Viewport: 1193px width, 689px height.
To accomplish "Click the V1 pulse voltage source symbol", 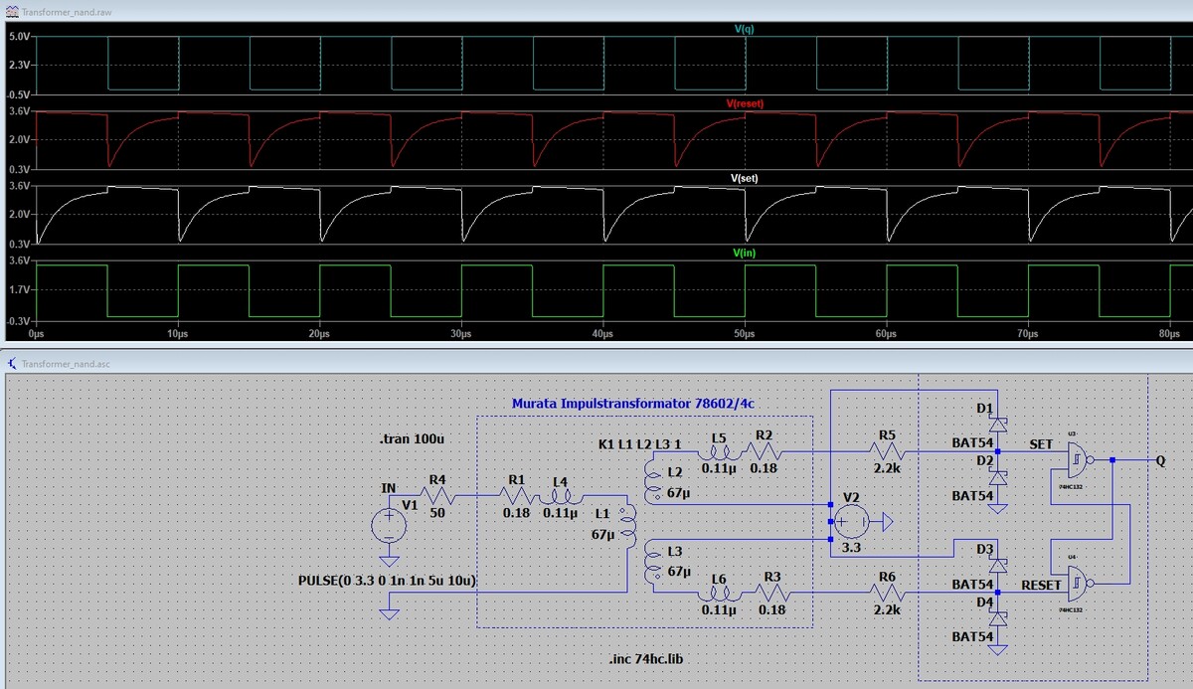I will pos(389,525).
